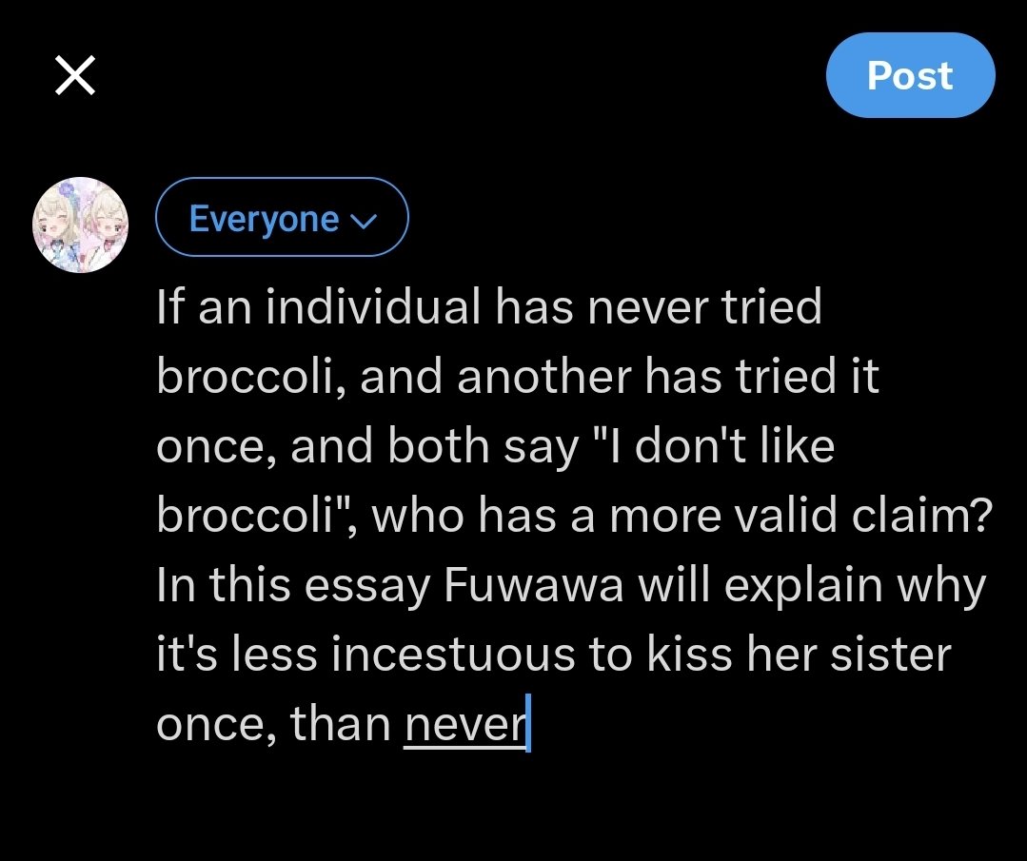Open the Everyone audience dropdown
1027x861 pixels.
(x=281, y=219)
